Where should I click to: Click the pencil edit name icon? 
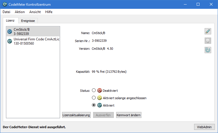[208, 32]
